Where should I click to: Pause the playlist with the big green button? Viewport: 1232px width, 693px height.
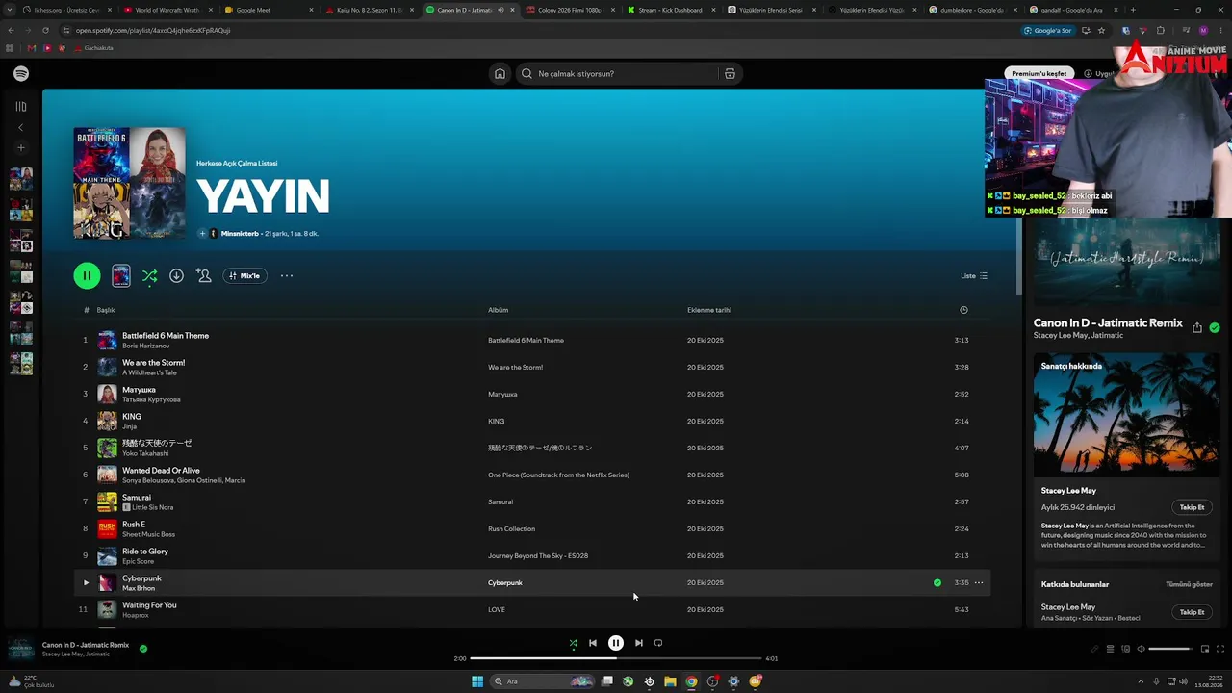tap(87, 276)
